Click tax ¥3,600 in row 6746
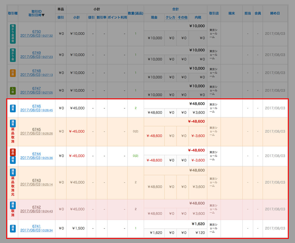 tap(199, 113)
